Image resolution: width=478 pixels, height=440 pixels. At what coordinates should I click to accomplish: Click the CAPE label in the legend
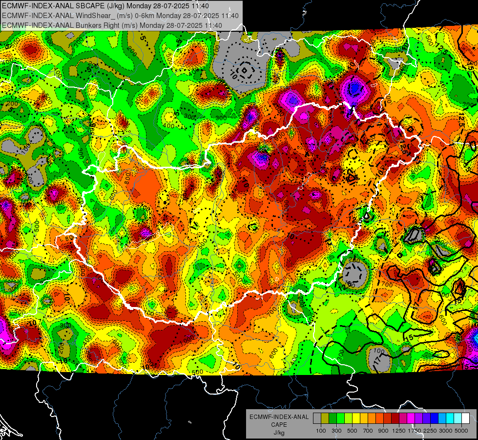coord(279,425)
